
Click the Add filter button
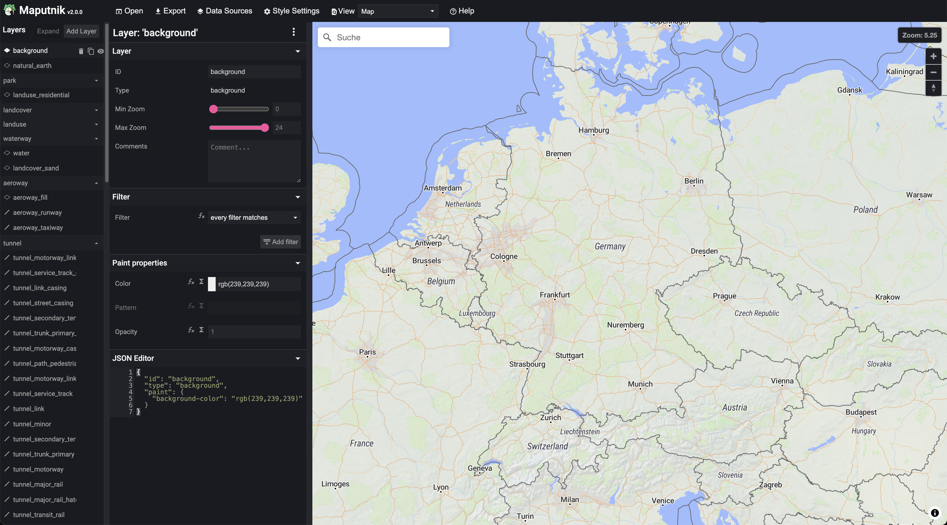pos(281,242)
